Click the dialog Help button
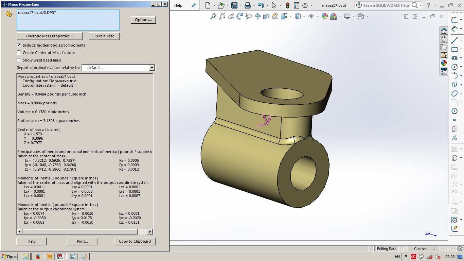Screen dimensions: 464x261 click(31, 241)
